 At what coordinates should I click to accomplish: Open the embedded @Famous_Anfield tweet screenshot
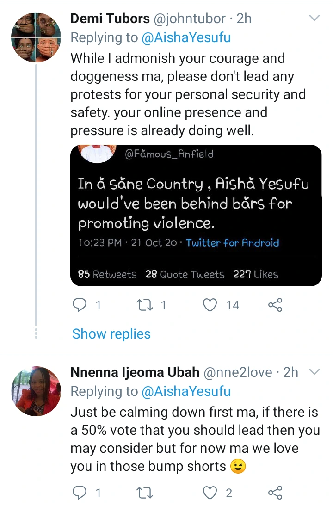tap(196, 215)
